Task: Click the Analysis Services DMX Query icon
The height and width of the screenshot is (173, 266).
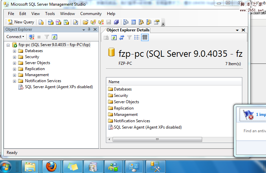Action: coord(58,22)
